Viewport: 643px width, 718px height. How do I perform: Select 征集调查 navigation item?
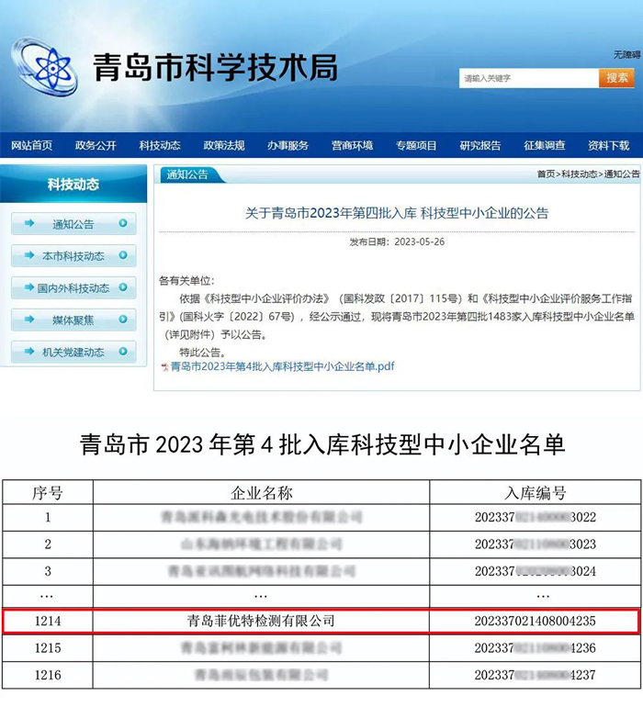(x=545, y=146)
